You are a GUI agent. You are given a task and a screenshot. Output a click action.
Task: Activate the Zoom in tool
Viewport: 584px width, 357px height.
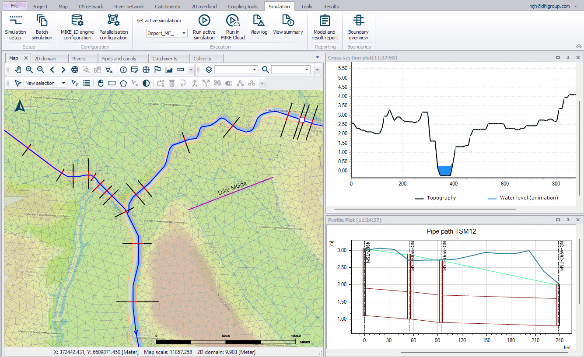click(29, 69)
